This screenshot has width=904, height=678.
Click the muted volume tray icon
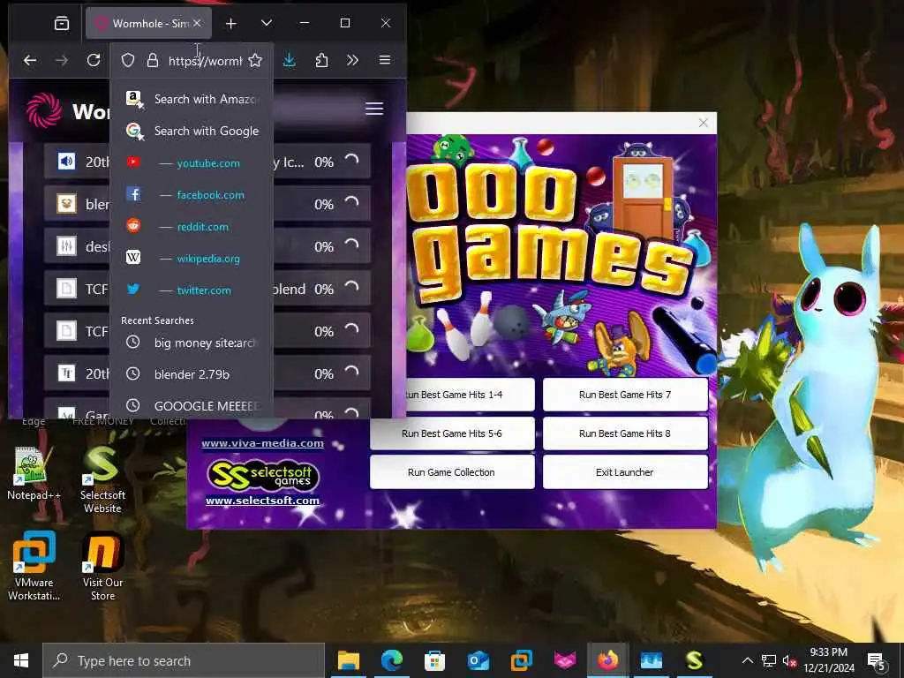pyautogui.click(x=789, y=660)
